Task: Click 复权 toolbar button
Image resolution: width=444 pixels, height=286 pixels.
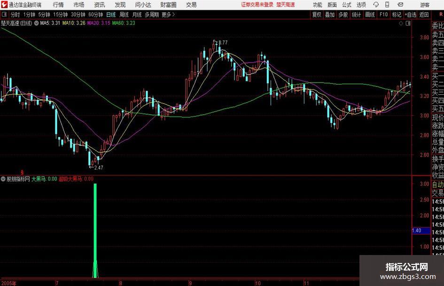Action: (317, 15)
